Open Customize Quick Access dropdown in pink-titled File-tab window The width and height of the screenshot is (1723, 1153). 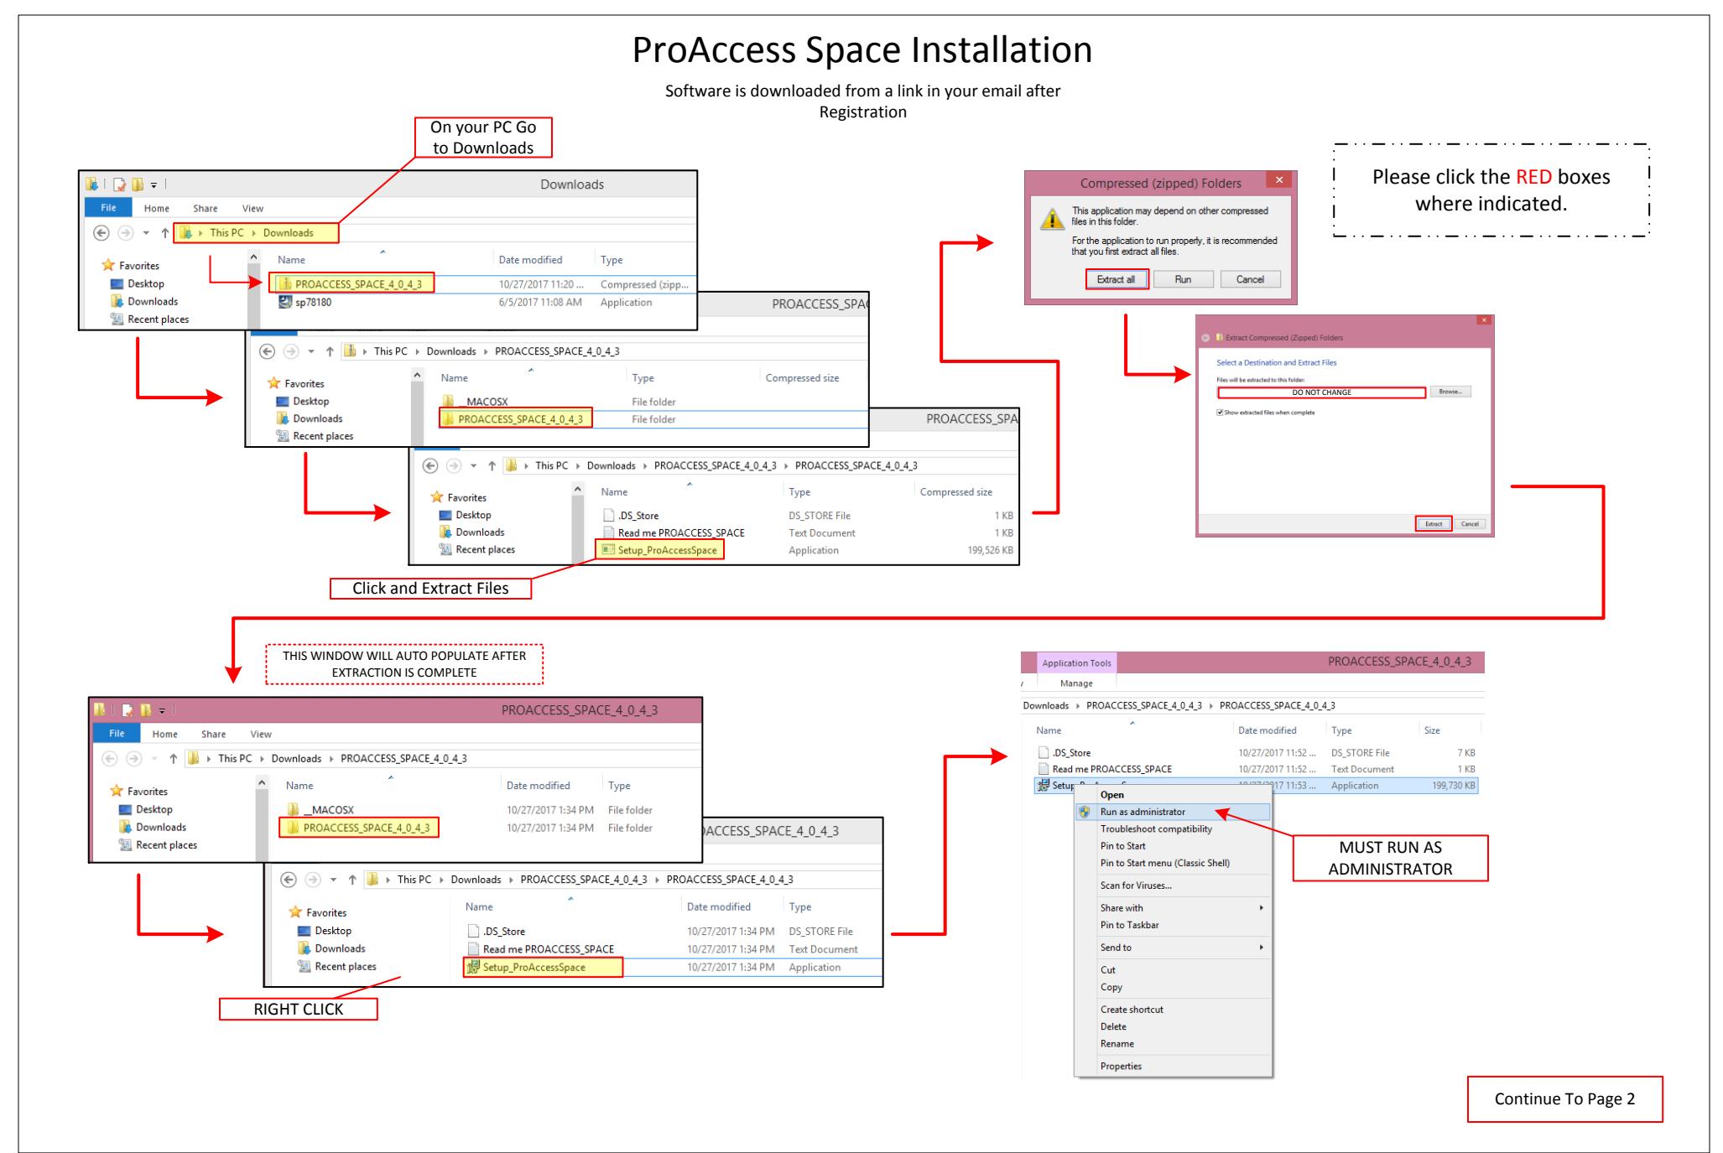click(x=162, y=711)
